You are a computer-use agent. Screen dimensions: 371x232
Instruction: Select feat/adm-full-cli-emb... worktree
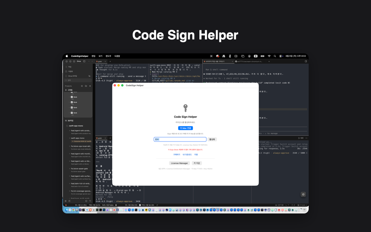pos(80,185)
